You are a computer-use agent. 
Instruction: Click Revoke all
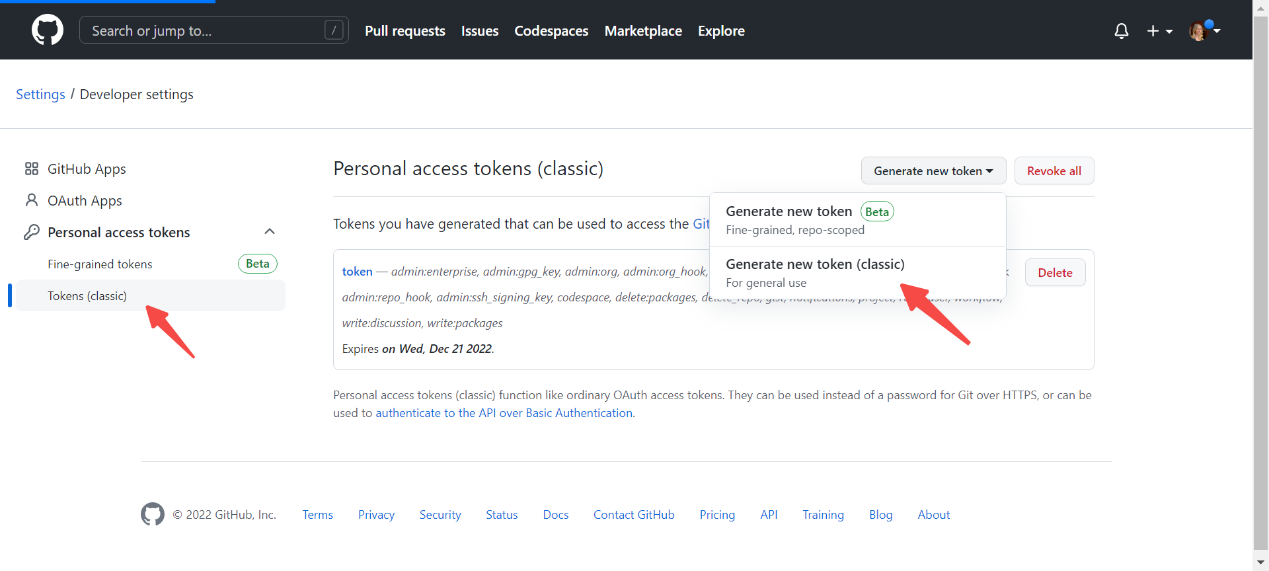pyautogui.click(x=1054, y=171)
